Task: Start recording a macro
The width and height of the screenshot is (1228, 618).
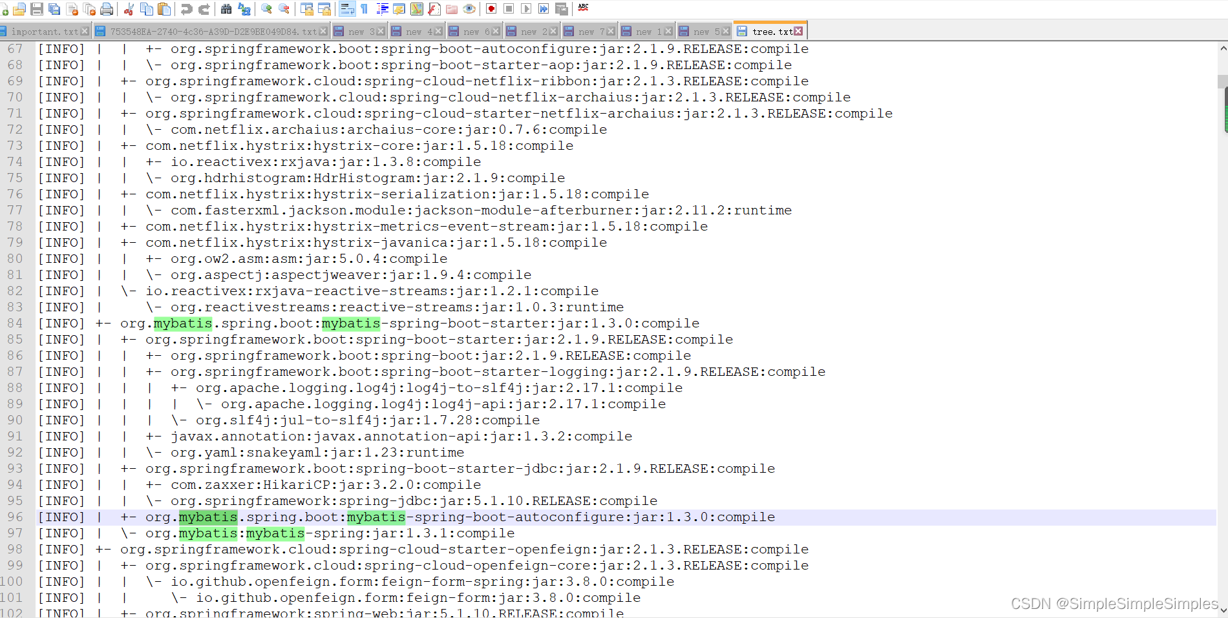Action: pyautogui.click(x=490, y=9)
